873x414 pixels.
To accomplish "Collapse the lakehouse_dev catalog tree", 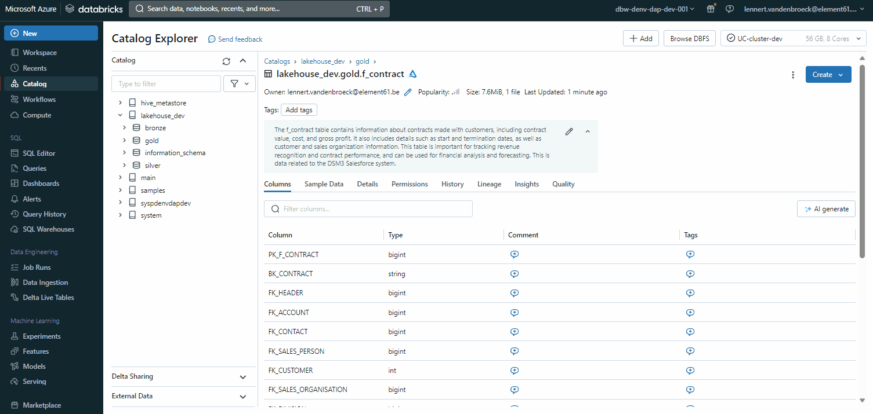I will point(120,115).
